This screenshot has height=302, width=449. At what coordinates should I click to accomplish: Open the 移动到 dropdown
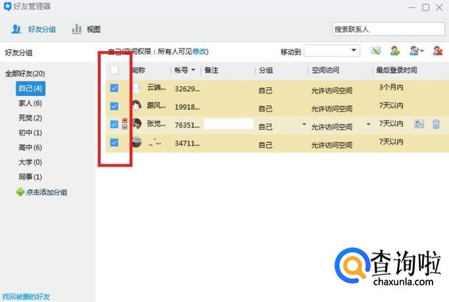[332, 51]
